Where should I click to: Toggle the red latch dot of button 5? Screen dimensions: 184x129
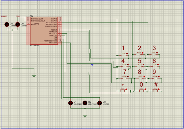[143, 64]
